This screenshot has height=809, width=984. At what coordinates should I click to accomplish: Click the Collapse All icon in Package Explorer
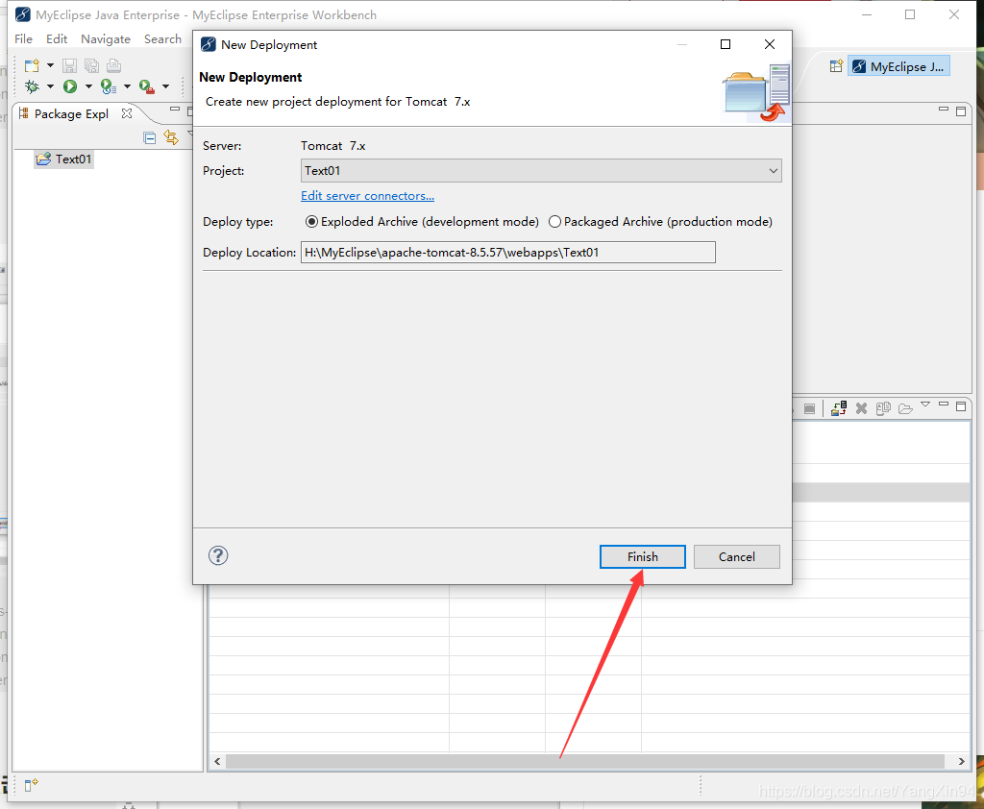coord(149,137)
